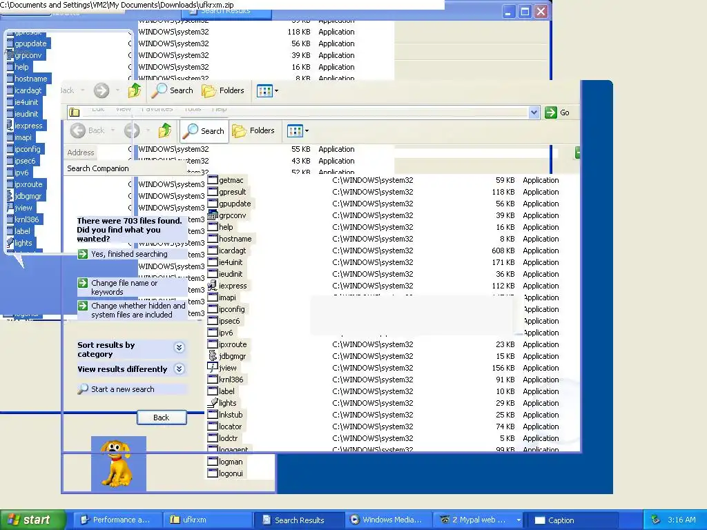The width and height of the screenshot is (707, 530).
Task: Open Views dropdown arrow below the address bar
Action: tap(307, 131)
